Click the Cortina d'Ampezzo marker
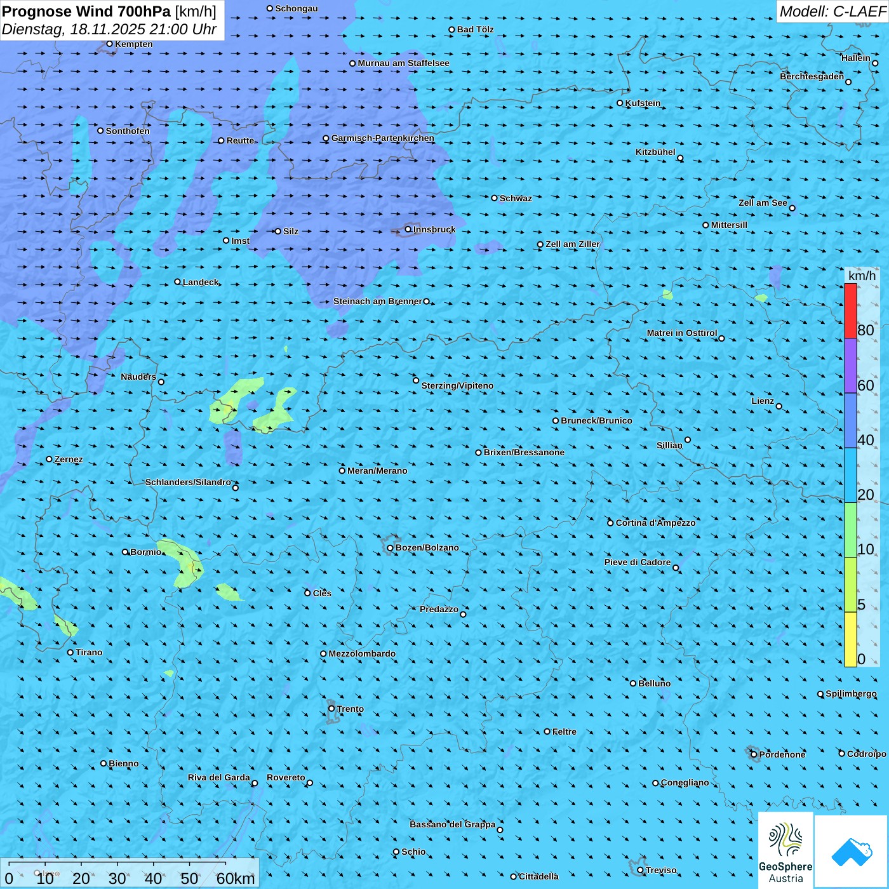 pyautogui.click(x=611, y=523)
